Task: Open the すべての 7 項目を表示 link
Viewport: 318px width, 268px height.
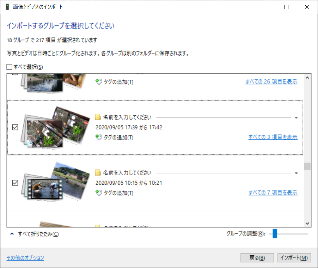Action: click(x=273, y=193)
